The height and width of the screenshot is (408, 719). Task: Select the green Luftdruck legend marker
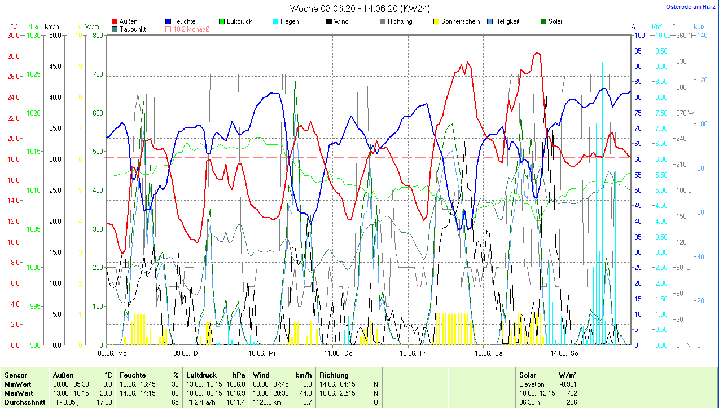(221, 21)
